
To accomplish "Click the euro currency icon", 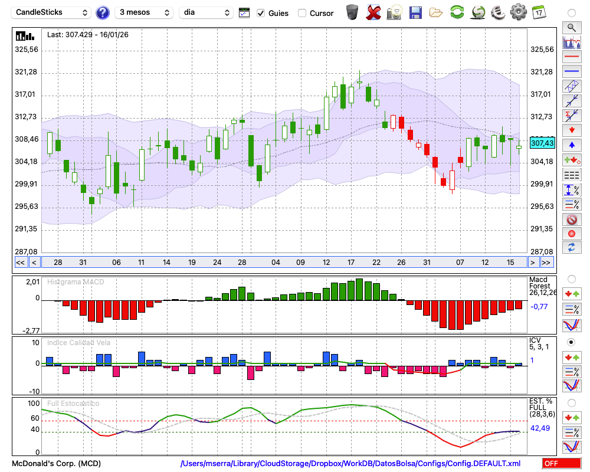I will tap(498, 12).
